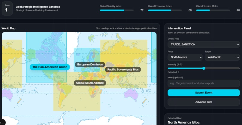Click the North America Bloc selected heading
Viewport: 242px width, 125px height.
pos(184,123)
